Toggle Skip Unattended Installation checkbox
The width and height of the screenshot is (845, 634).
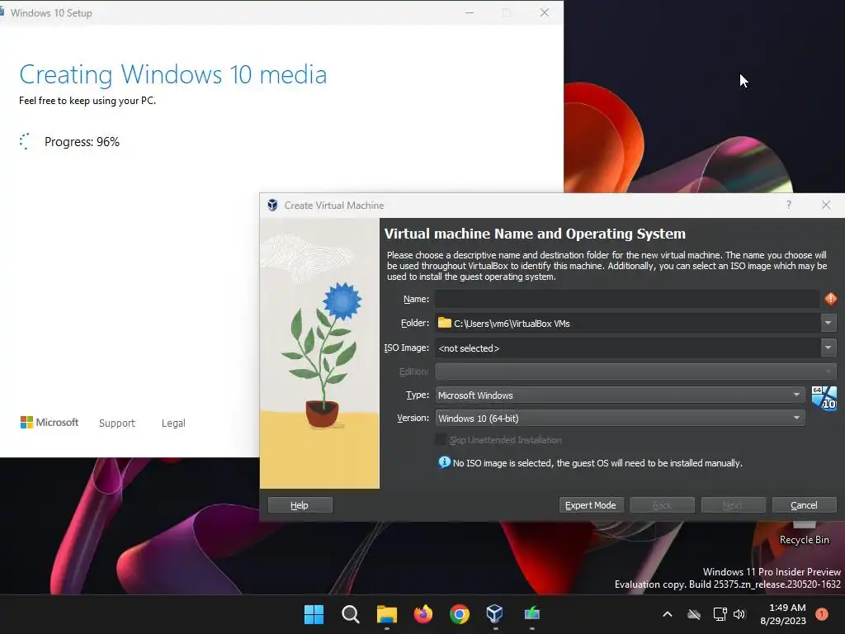pos(441,440)
